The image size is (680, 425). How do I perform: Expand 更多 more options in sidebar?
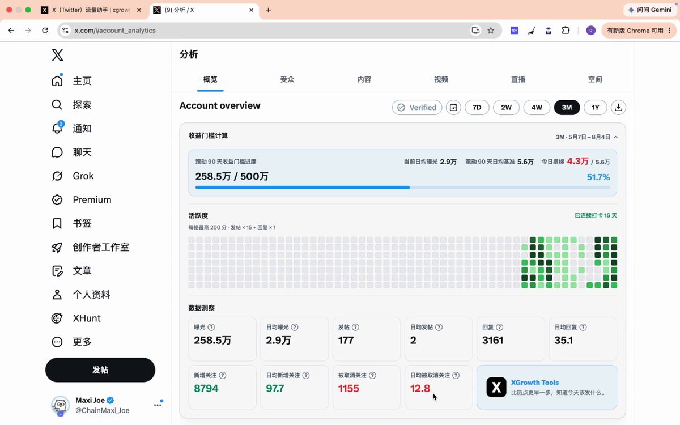[71, 342]
